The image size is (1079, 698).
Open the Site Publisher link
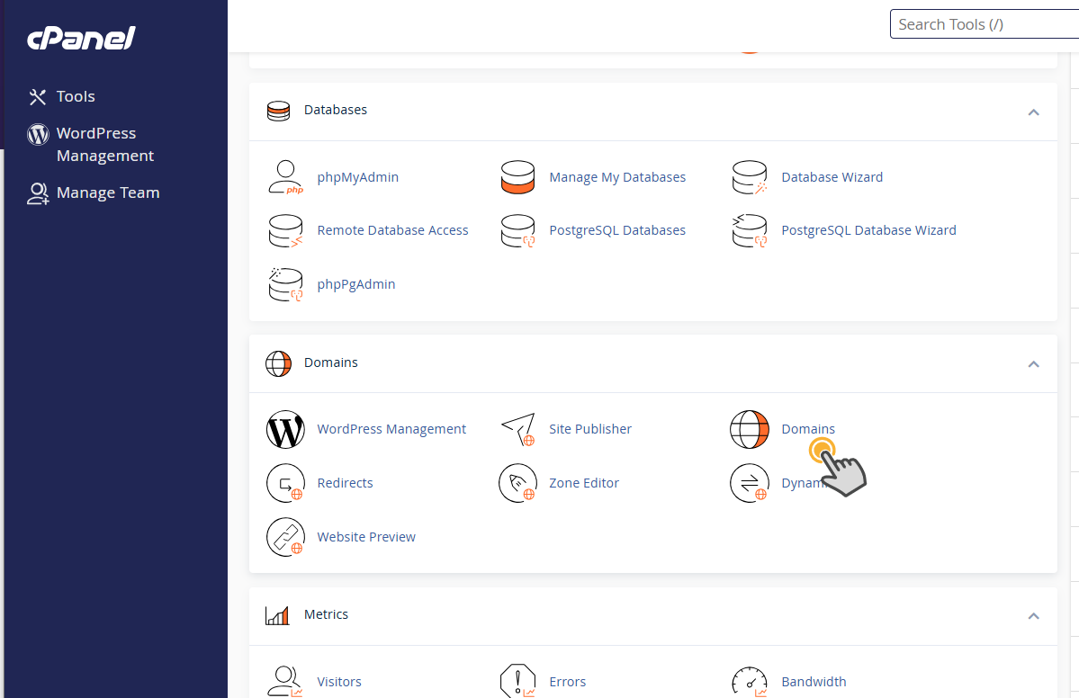pos(589,429)
